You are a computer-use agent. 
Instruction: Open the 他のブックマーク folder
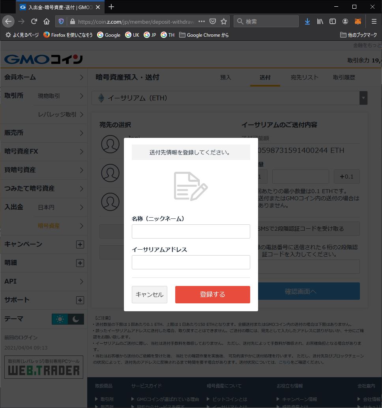coord(359,35)
